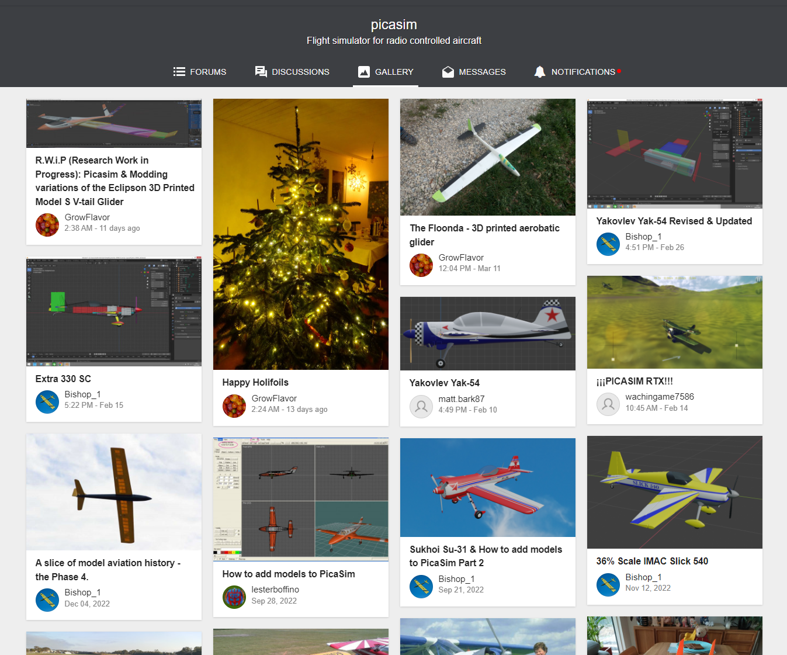Open "How to add models to PicaSim" title
Screen dimensions: 787x655
pos(289,574)
